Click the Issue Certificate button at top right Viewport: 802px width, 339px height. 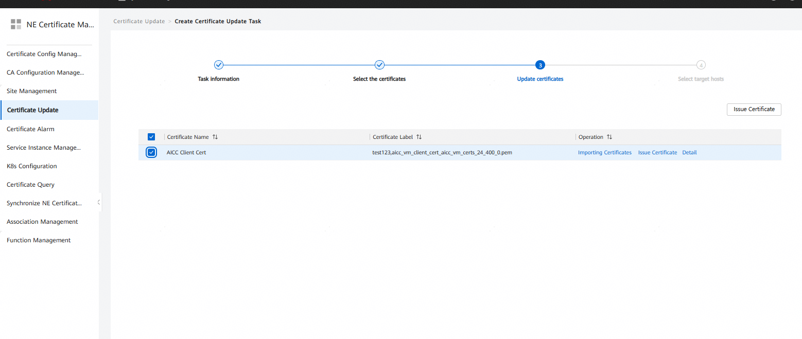point(754,109)
